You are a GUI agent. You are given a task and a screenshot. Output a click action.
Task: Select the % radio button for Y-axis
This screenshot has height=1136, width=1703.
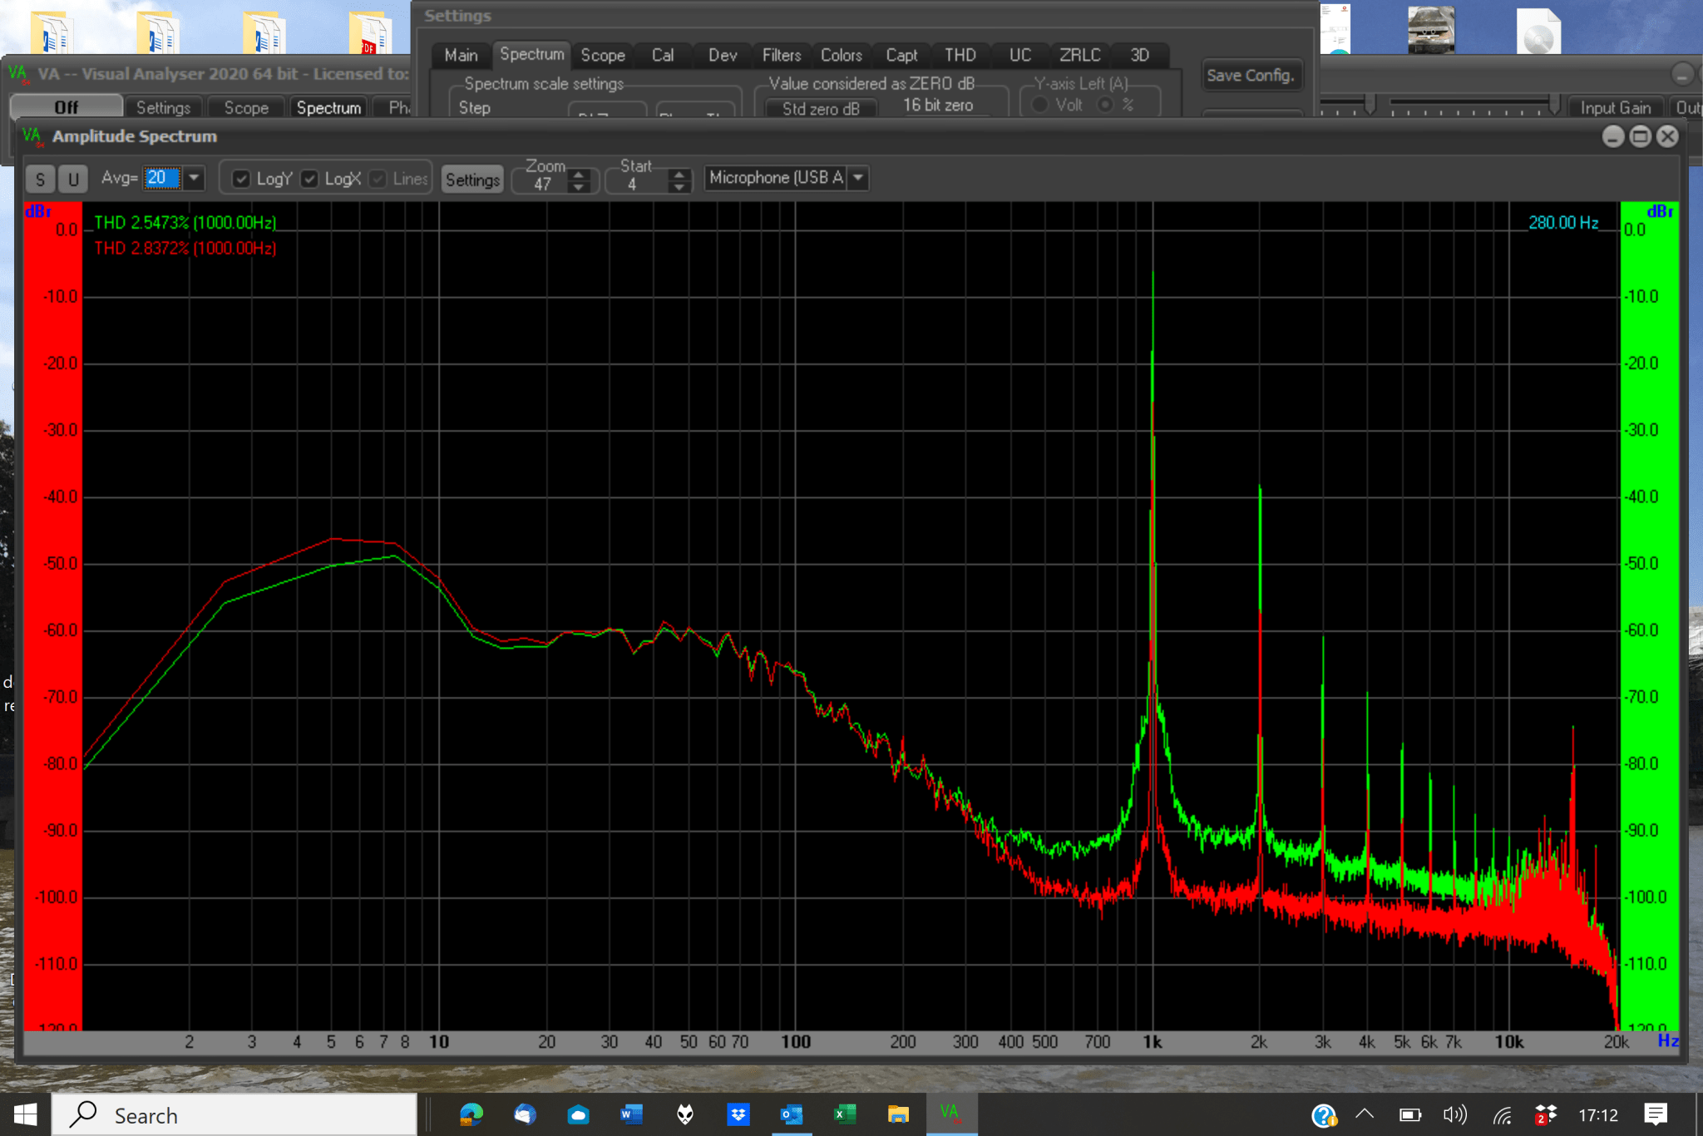pyautogui.click(x=1105, y=105)
